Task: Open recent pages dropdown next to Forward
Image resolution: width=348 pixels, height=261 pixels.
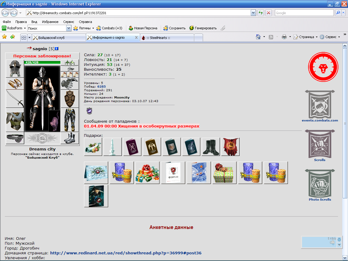Action: (21, 13)
